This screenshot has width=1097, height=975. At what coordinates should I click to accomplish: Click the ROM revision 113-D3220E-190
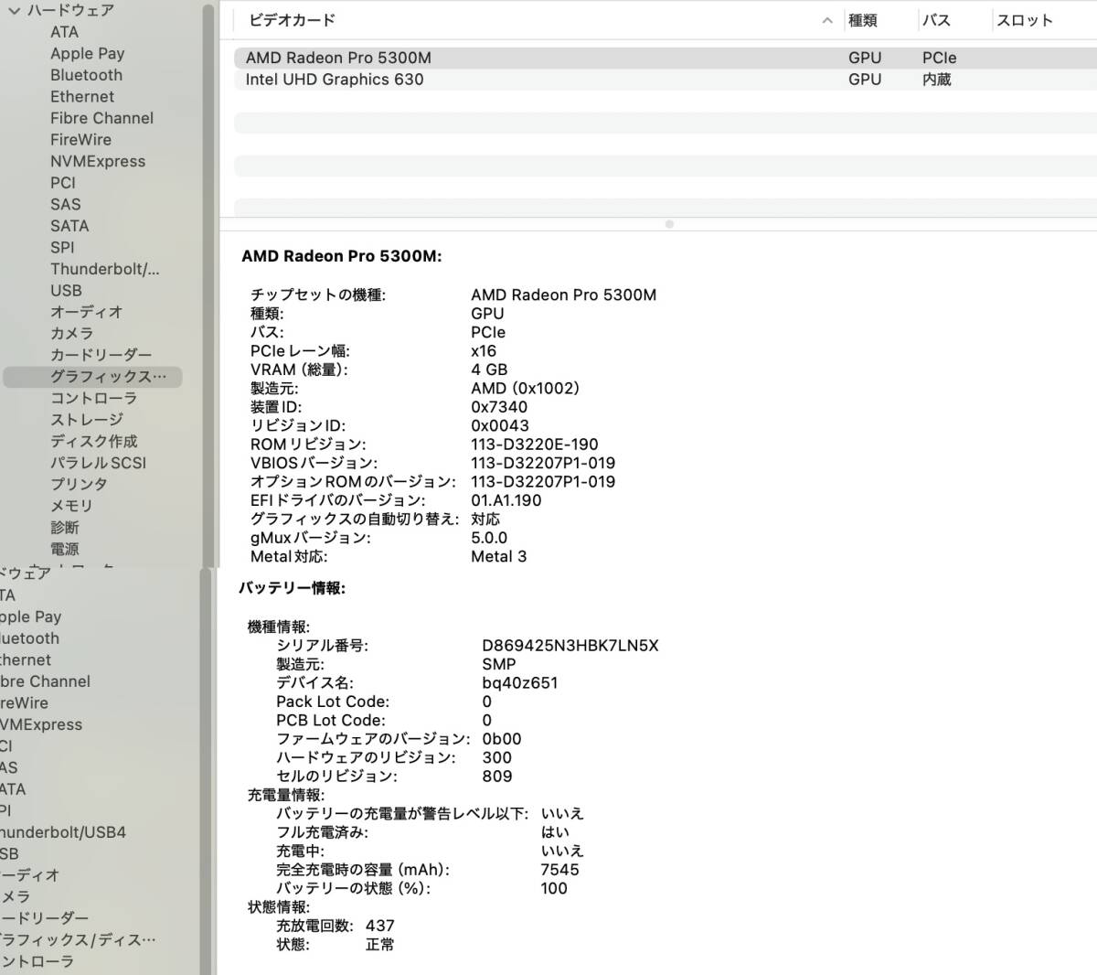(535, 445)
